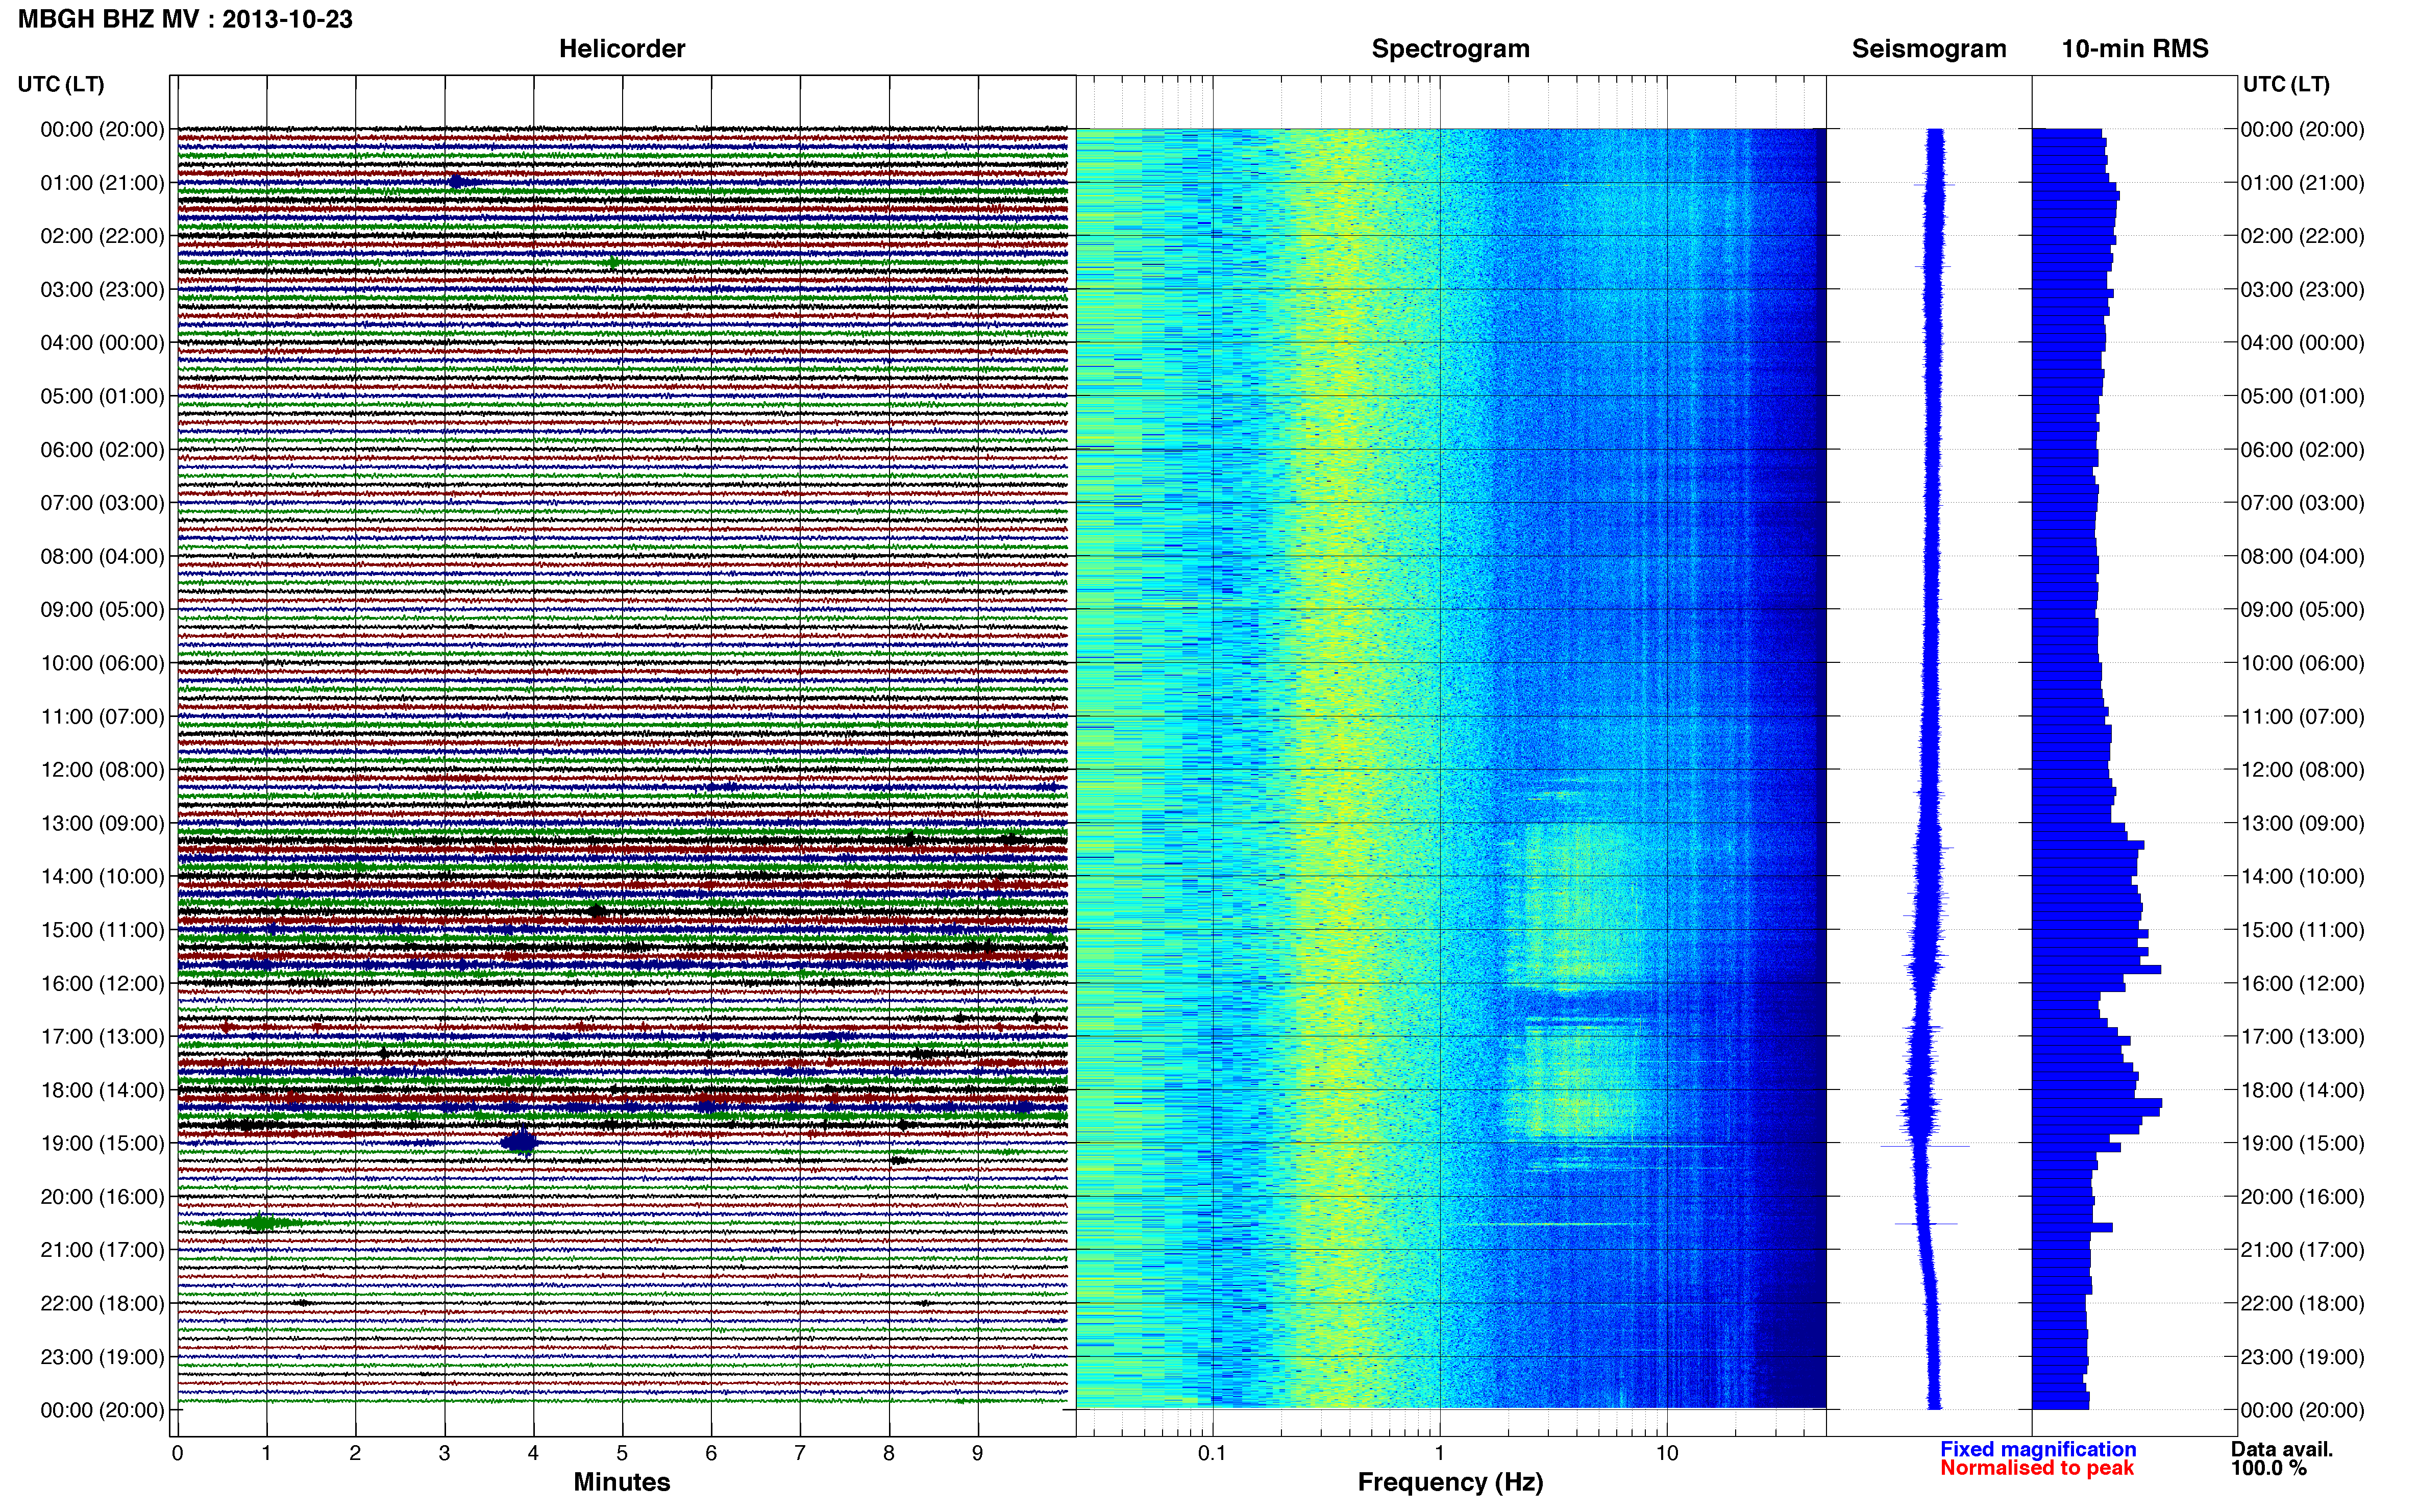Click helicorder time label 23:00 (19:00)
Viewport: 2419px width, 1512px height.
click(x=102, y=1357)
